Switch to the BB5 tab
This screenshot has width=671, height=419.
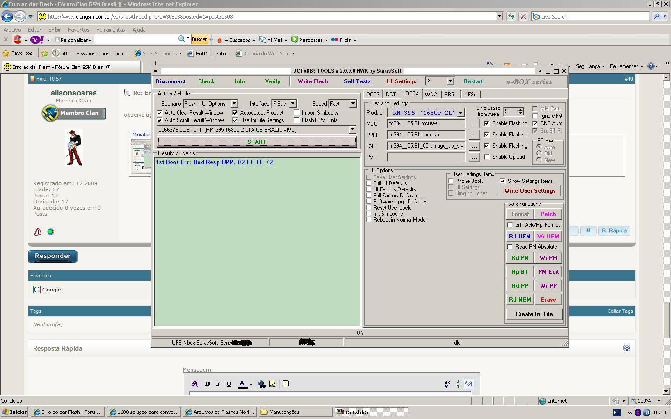449,95
